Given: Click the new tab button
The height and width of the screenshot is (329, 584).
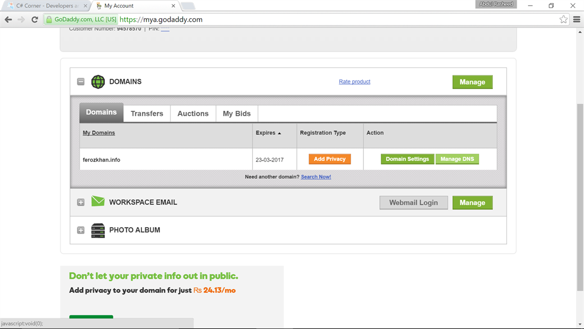Looking at the screenshot, I should coord(188,6).
